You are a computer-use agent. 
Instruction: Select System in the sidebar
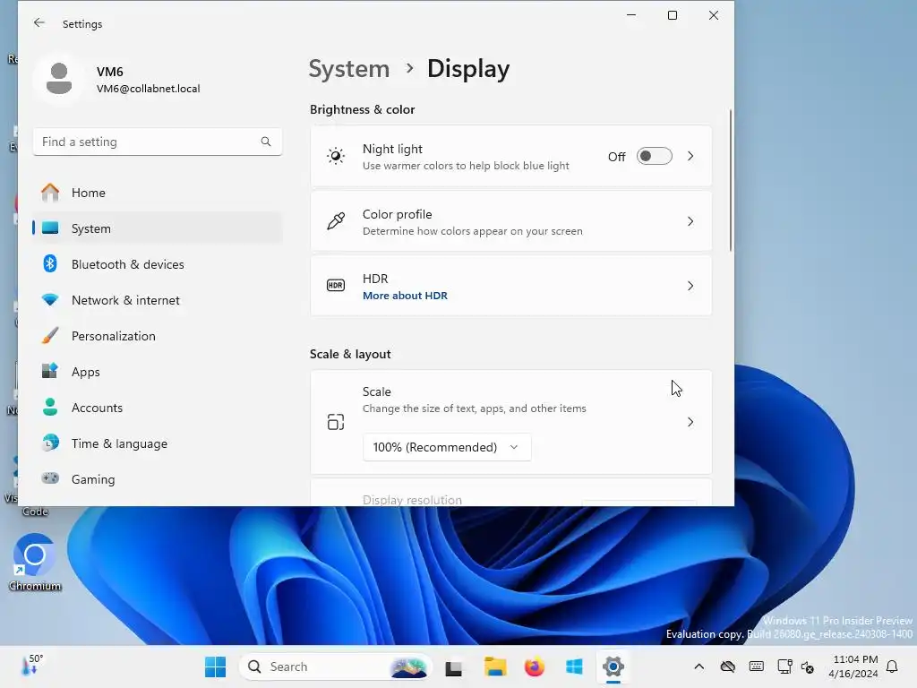158,228
